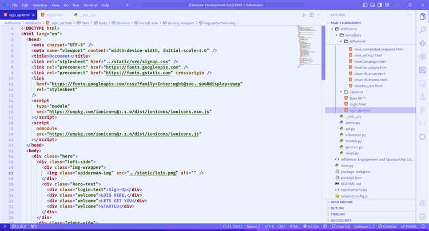Click the remote indicator in status bar

(5, 226)
